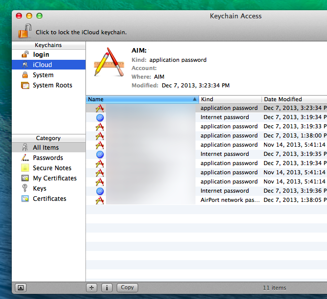Viewport: 327px width, 299px height.
Task: Choose the Certificates category
Action: [49, 199]
